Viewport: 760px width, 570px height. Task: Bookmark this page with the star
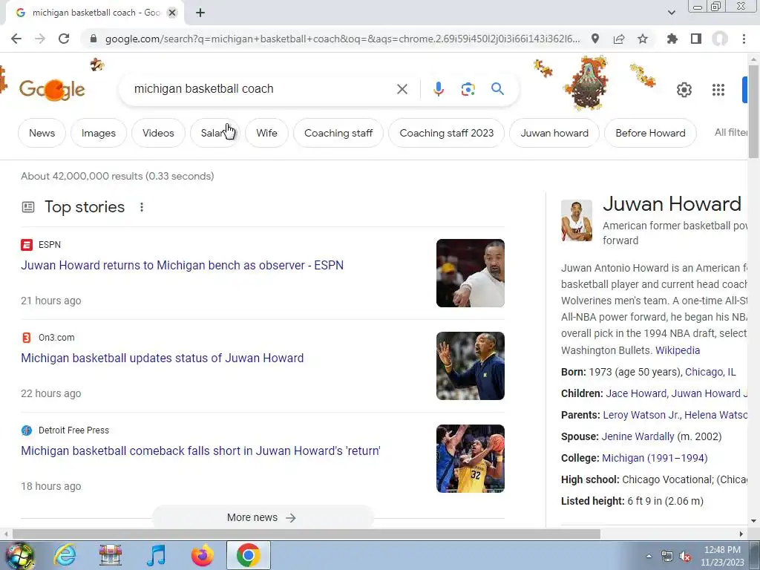(x=643, y=39)
